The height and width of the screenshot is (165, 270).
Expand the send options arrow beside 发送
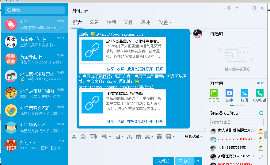(x=198, y=161)
